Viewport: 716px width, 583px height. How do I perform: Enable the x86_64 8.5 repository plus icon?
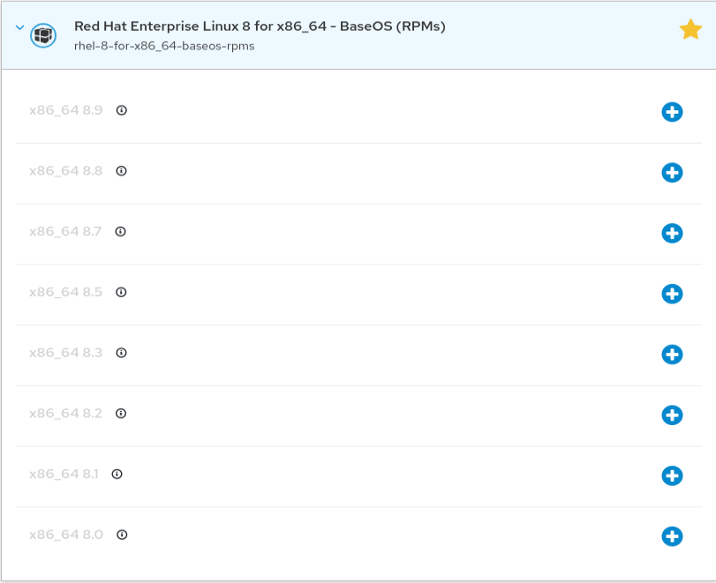coord(672,294)
